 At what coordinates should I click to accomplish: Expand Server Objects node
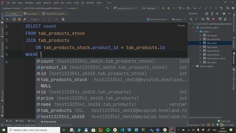point(193,66)
